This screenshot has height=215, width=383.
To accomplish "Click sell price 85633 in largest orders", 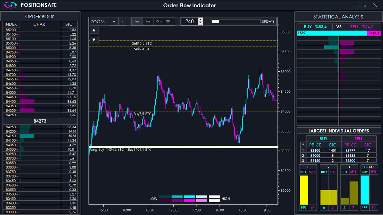I will (x=350, y=155).
